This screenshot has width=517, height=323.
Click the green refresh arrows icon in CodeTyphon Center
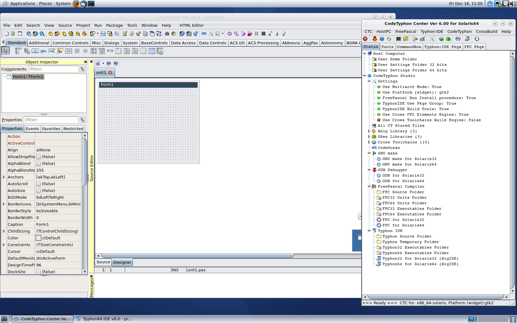coord(389,39)
